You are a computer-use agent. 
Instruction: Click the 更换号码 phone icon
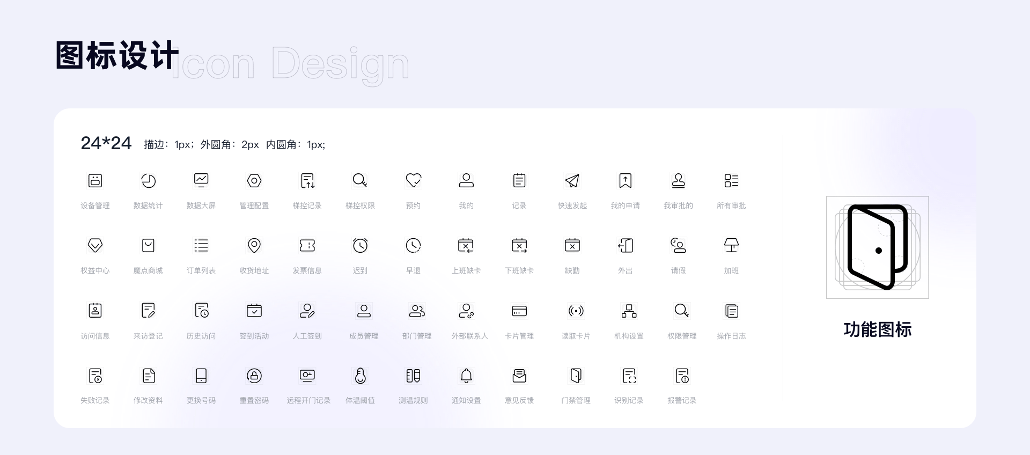point(201,376)
